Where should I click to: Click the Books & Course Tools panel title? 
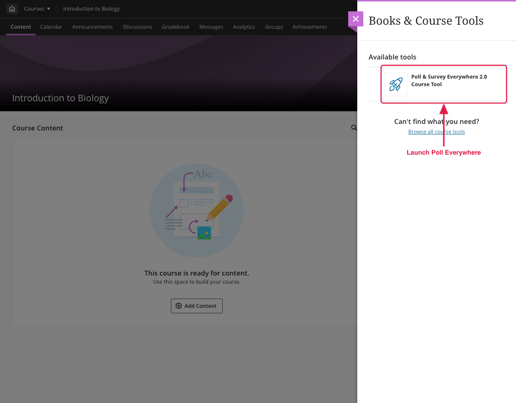click(x=426, y=21)
